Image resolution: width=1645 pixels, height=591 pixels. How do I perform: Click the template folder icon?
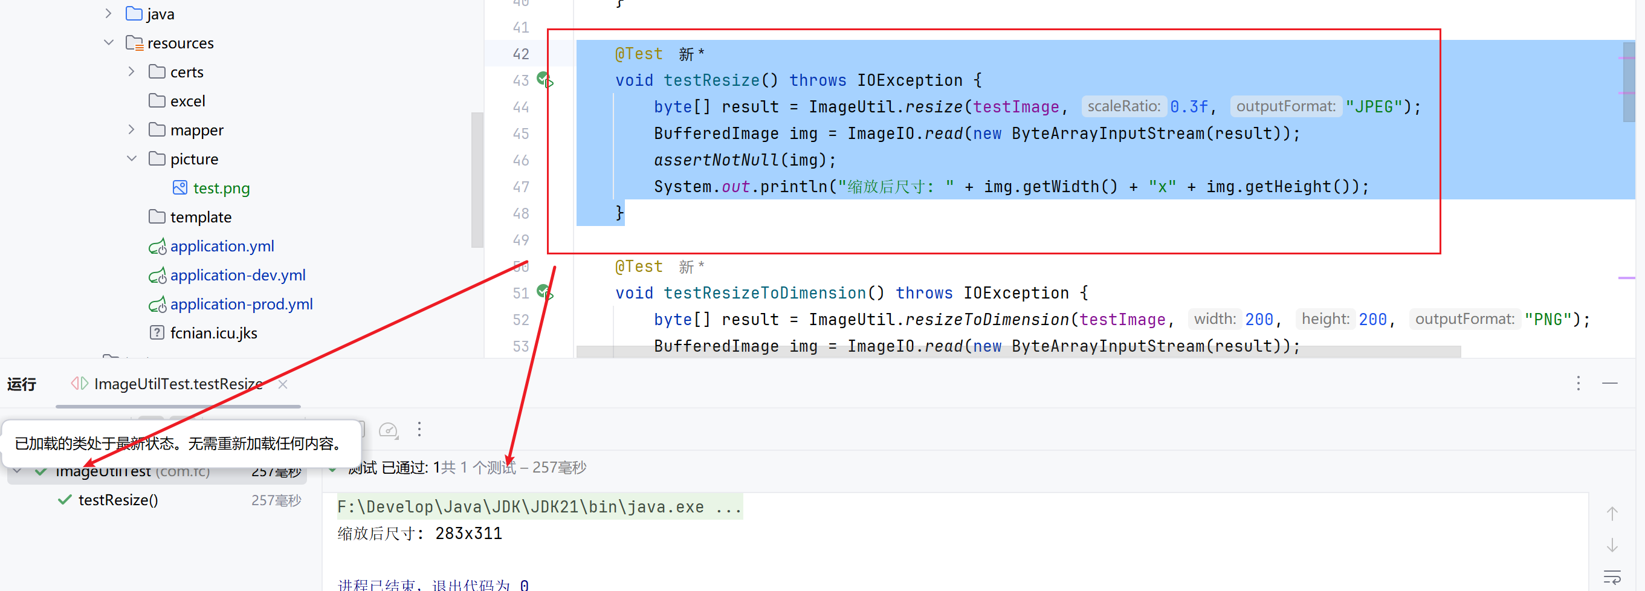pos(157,216)
